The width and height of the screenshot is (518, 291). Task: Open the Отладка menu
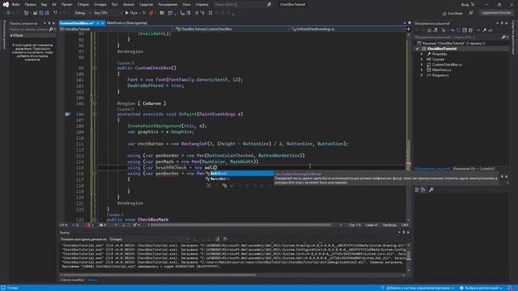(100, 5)
